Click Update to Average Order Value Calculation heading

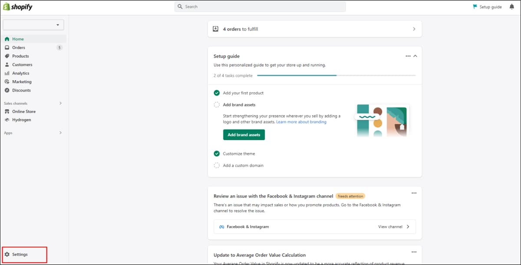pyautogui.click(x=260, y=255)
